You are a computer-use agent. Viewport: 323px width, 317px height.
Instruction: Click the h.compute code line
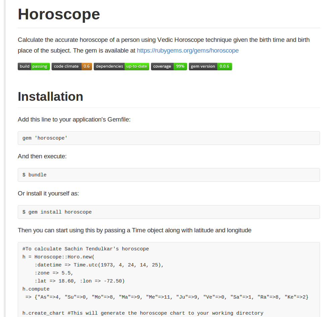36,289
